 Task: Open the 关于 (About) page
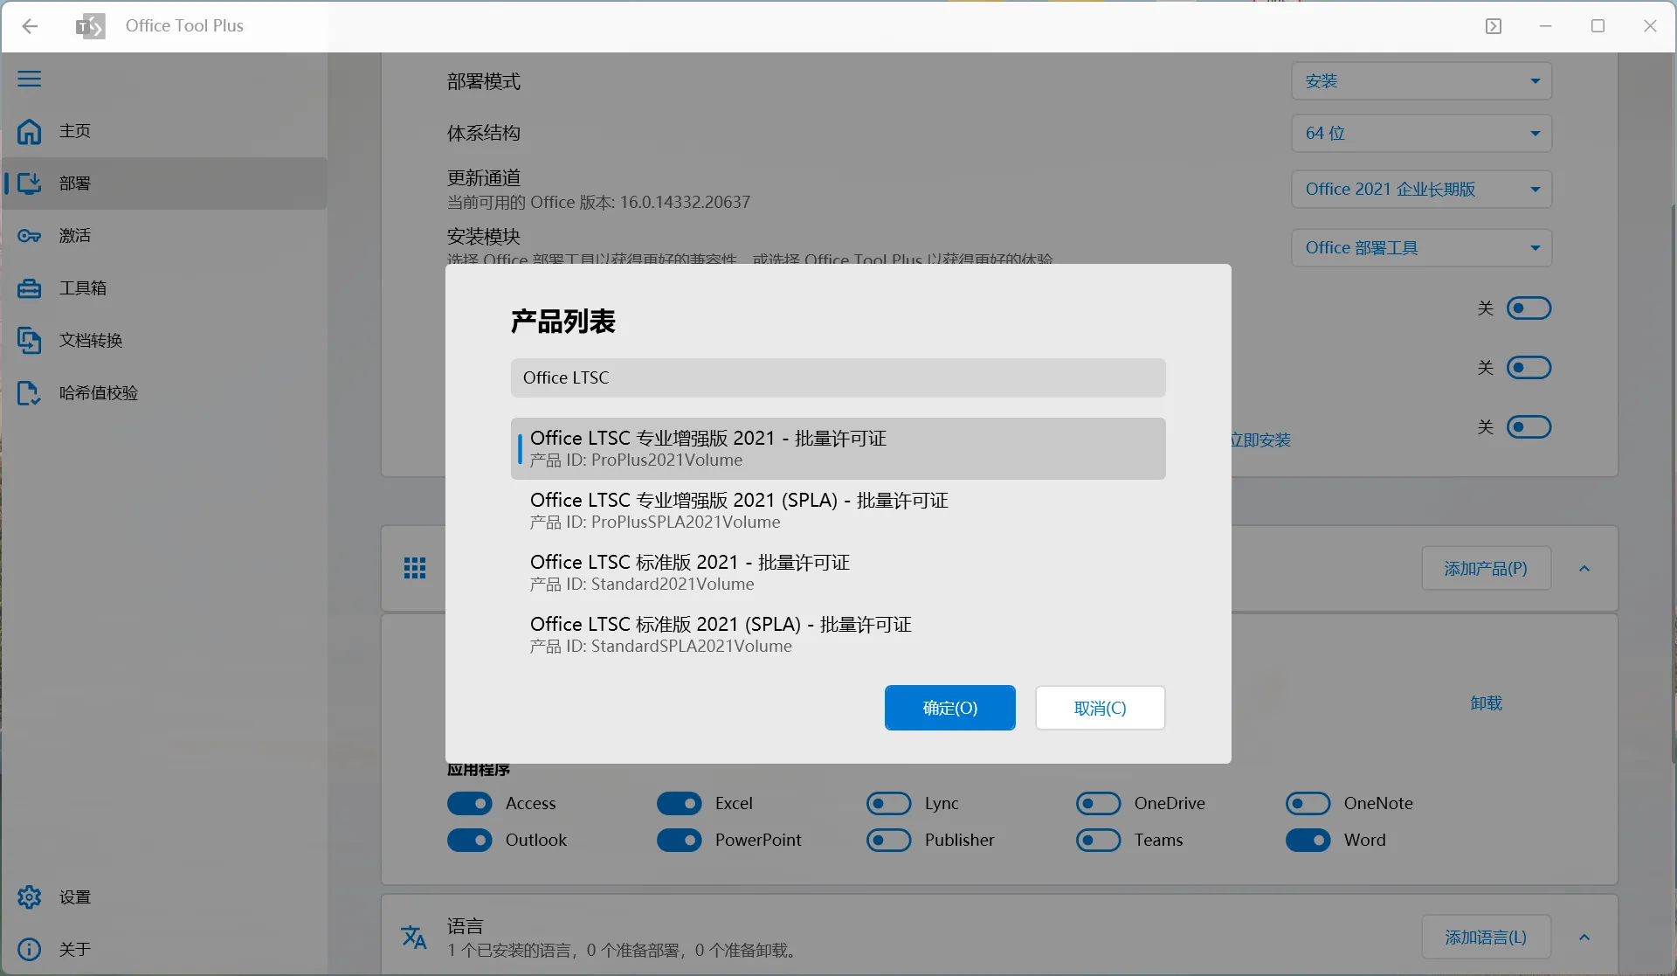click(29, 948)
